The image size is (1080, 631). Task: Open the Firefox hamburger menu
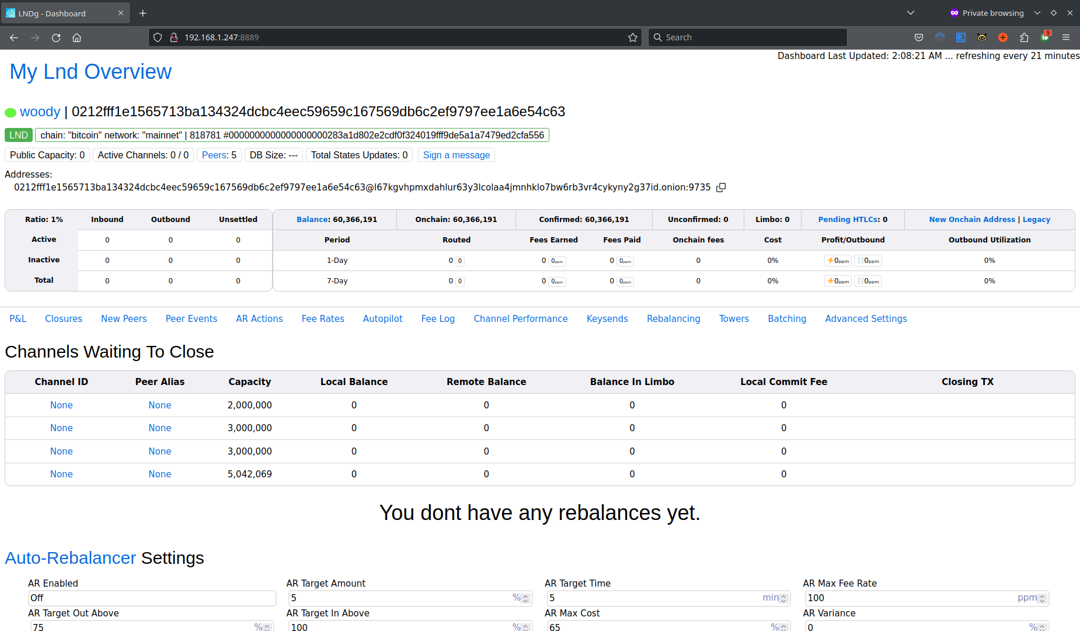coord(1066,37)
